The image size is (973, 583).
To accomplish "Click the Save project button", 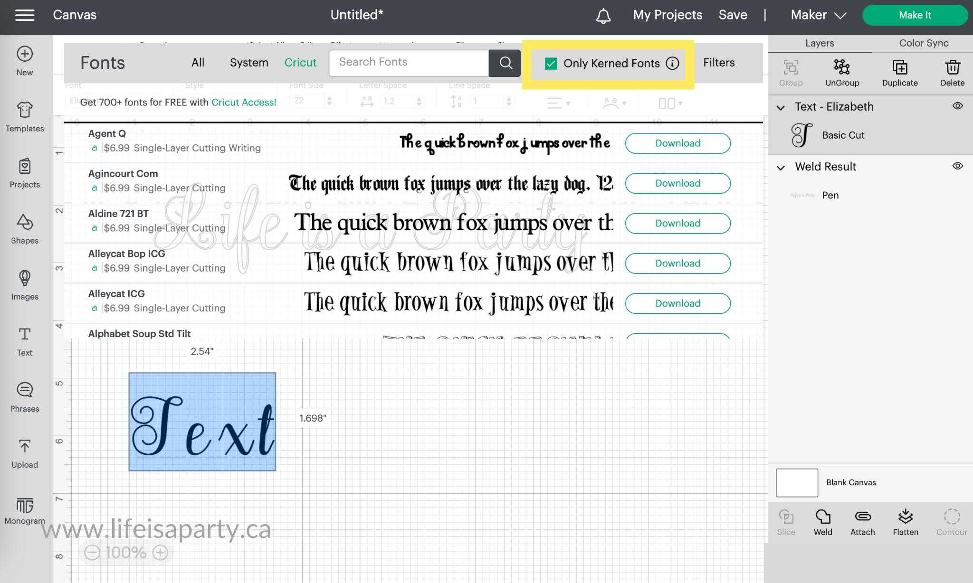I will coord(733,15).
